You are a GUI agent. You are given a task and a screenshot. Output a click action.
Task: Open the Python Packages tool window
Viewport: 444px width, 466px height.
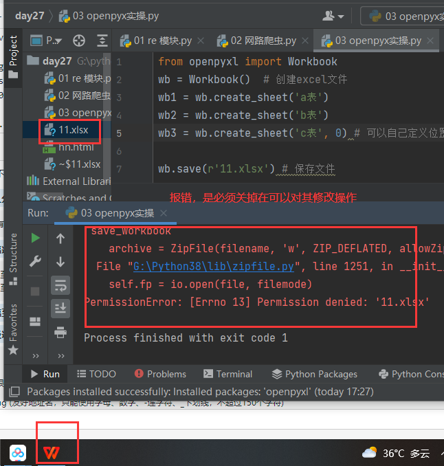(x=314, y=374)
